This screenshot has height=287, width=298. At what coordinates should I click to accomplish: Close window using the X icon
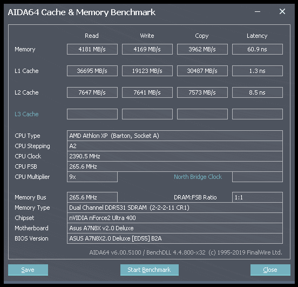point(282,11)
